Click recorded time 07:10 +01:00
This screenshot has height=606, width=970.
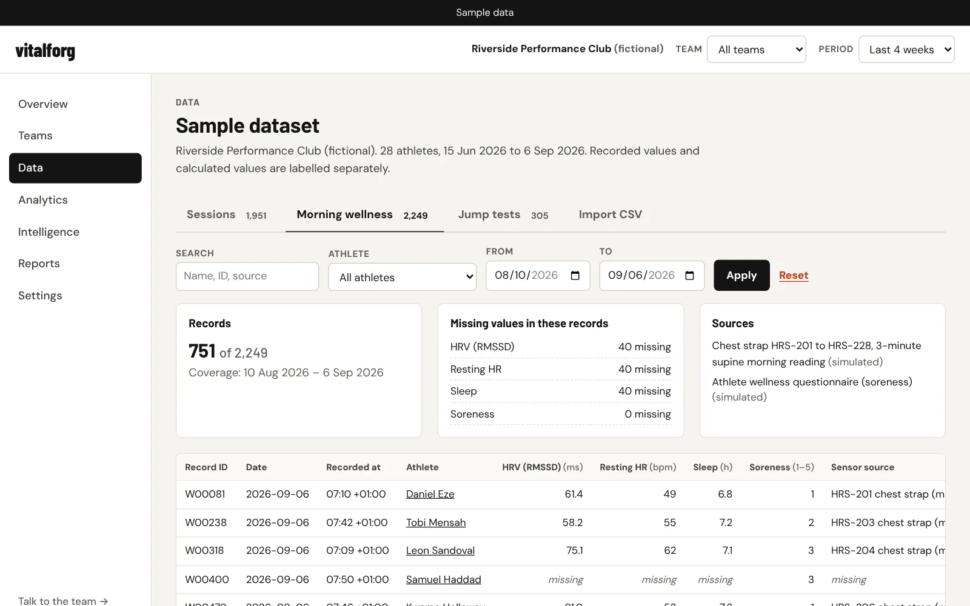point(356,494)
